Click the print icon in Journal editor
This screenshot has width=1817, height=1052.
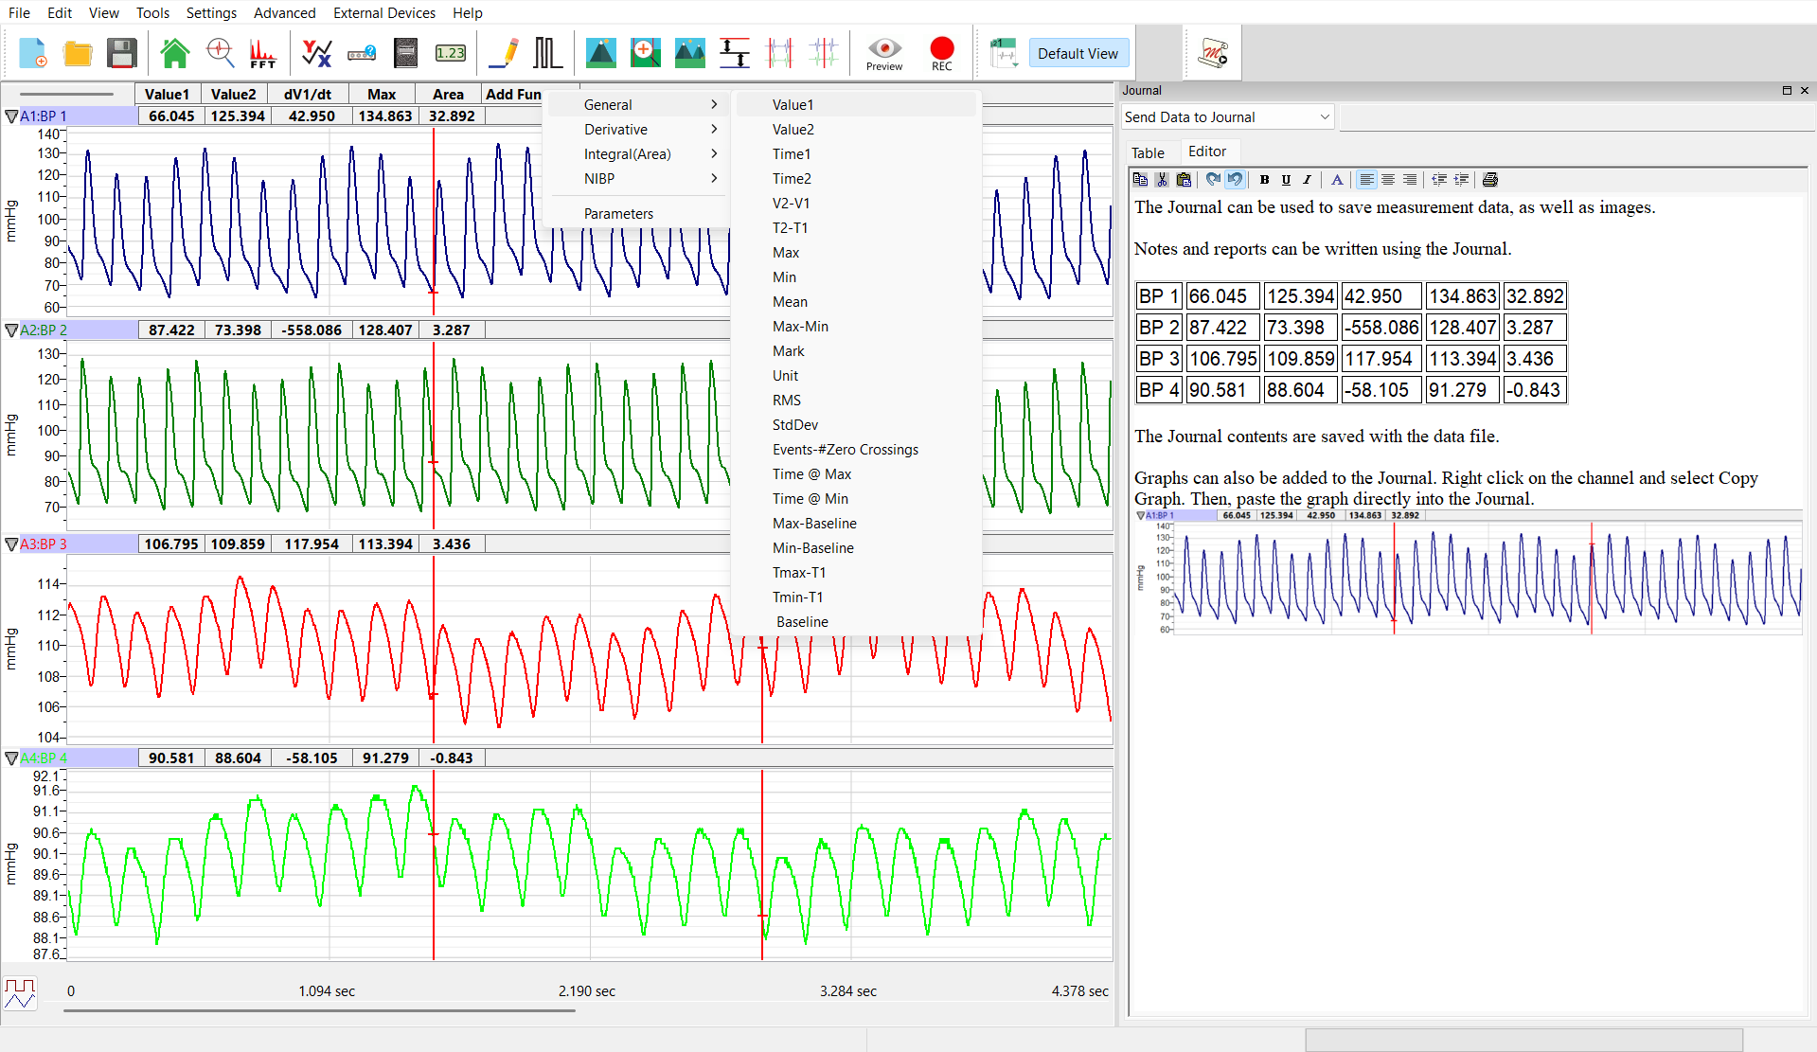click(1490, 179)
